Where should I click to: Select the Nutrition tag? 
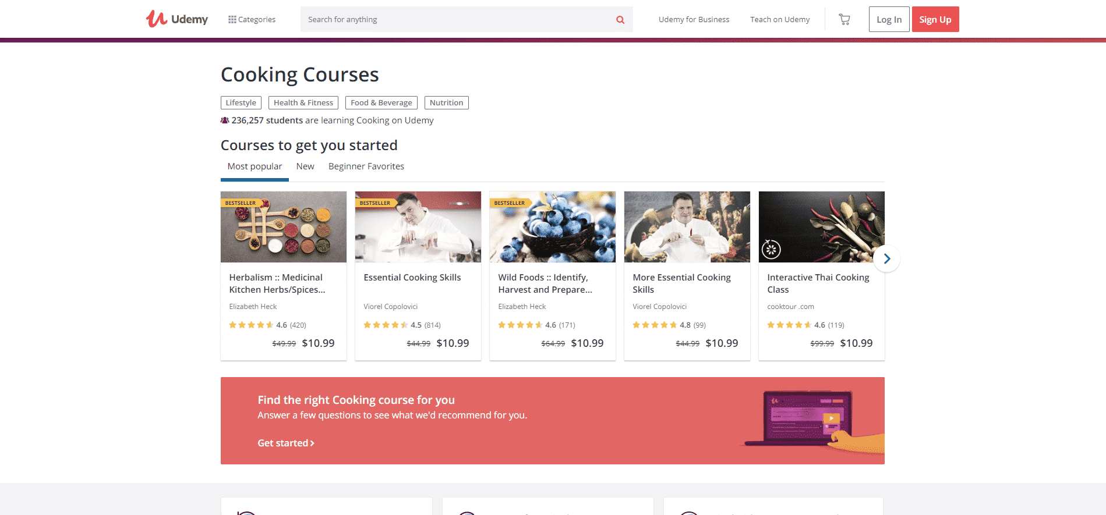(446, 102)
